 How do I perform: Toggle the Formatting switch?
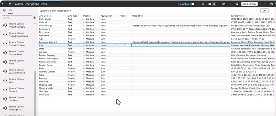tap(192, 4)
